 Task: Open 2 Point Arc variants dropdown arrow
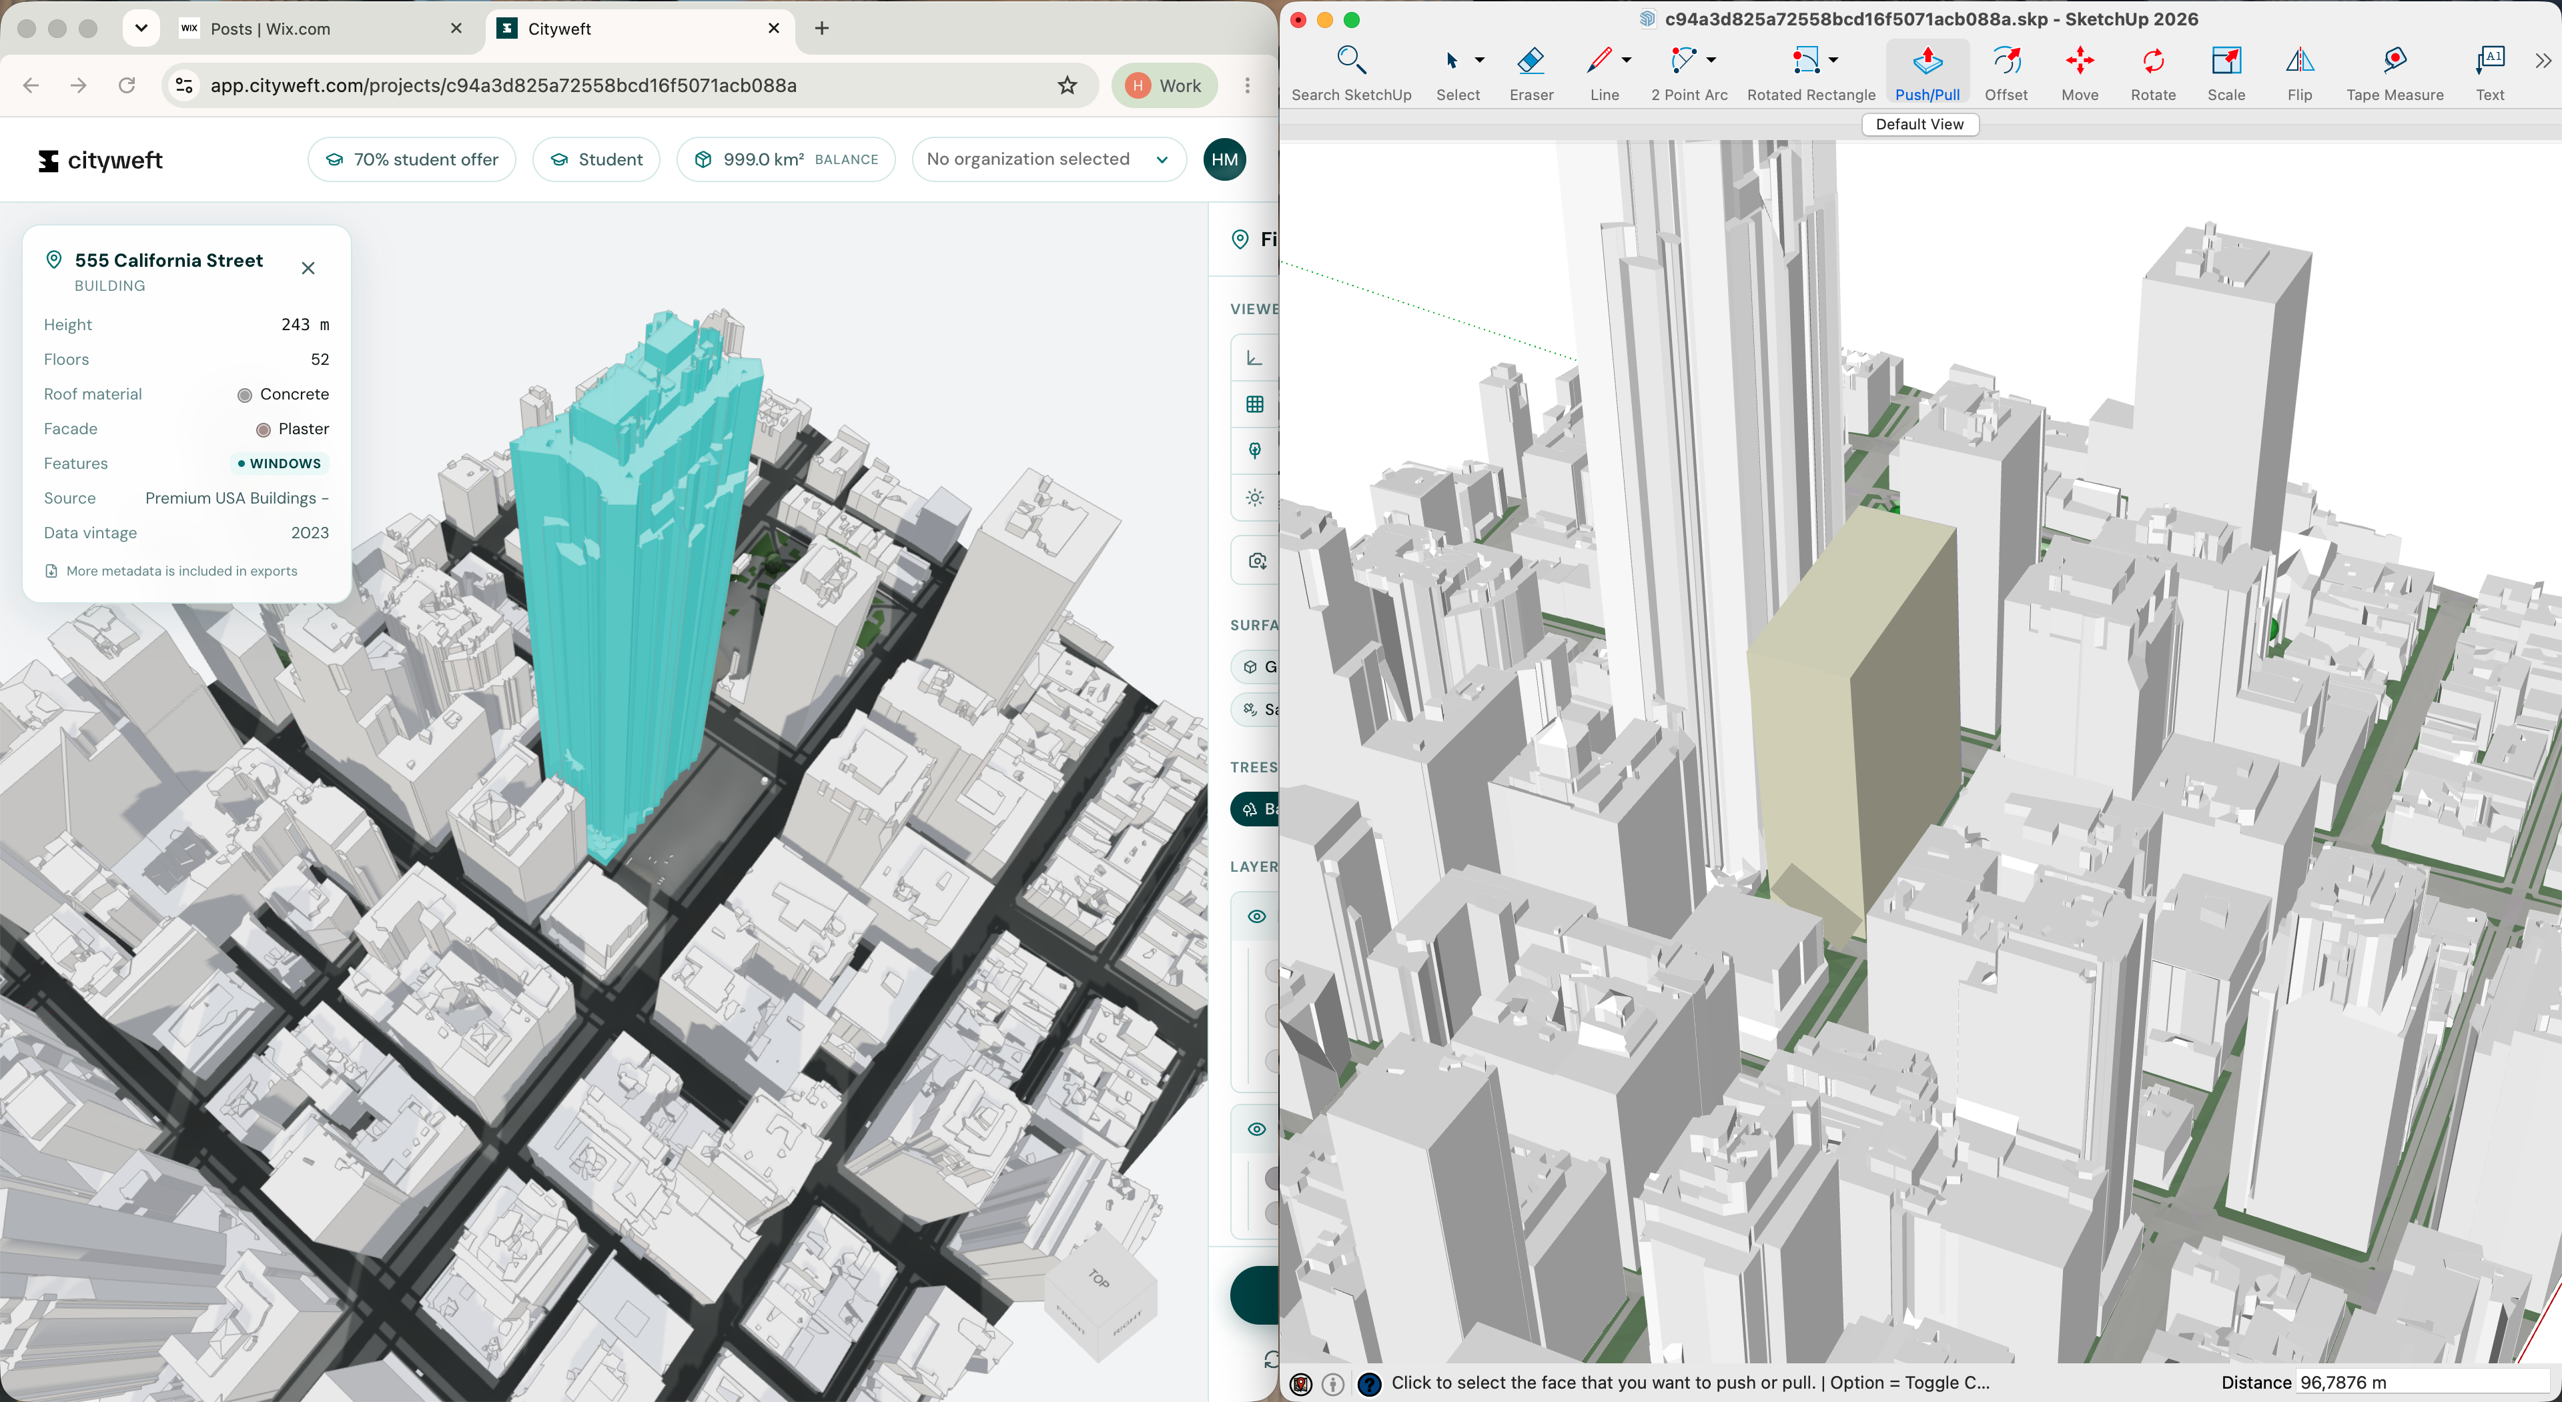tap(1711, 61)
